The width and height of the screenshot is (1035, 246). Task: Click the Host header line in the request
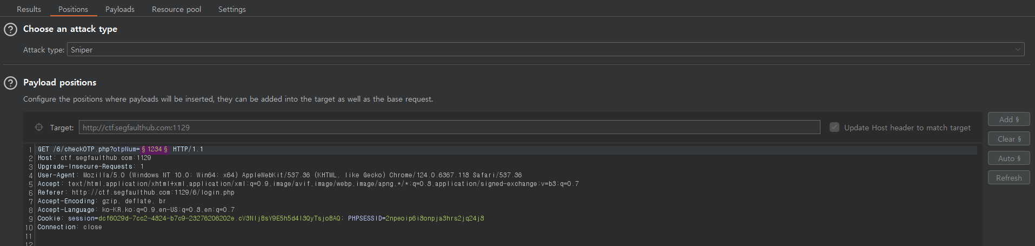click(x=95, y=158)
